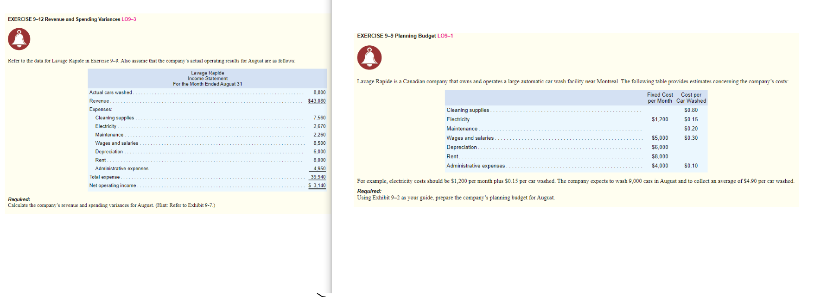Screen dimensions: 820x297
Task: Click the 'Total expense' row label
Action: [104, 177]
